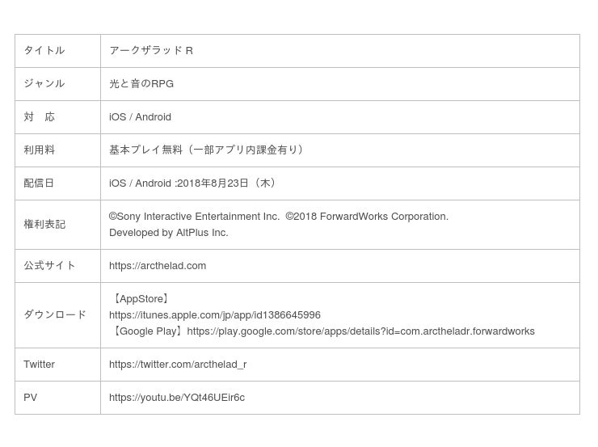Click the 利用料 row label

39,150
